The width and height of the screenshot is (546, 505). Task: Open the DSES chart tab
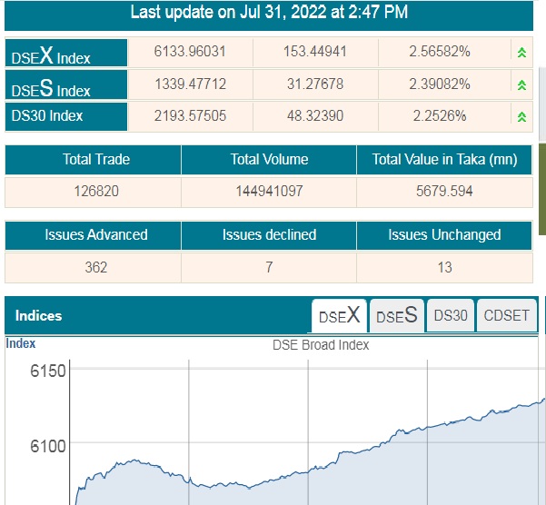pos(397,316)
